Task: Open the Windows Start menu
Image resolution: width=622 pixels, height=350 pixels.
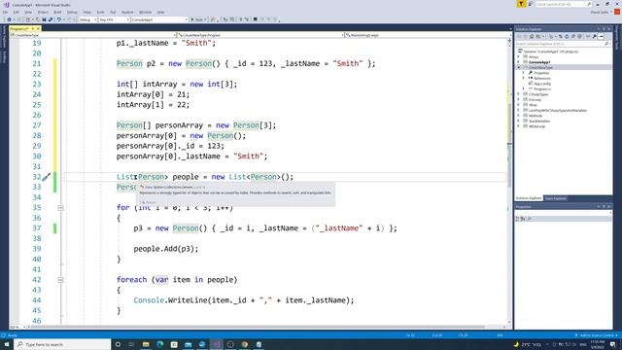Action: [x=7, y=344]
